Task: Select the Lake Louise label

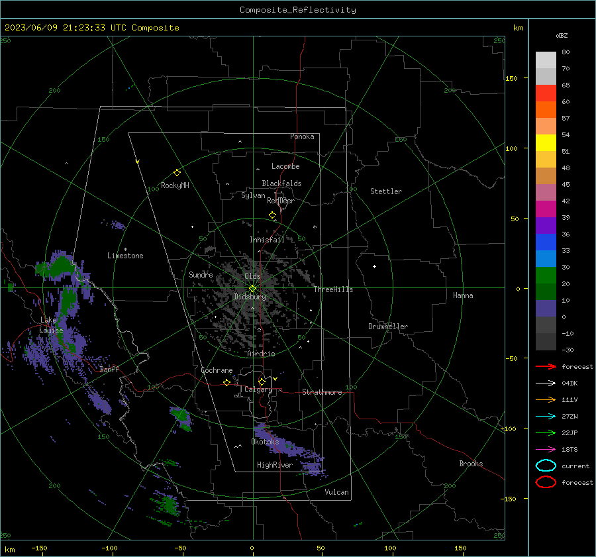Action: (x=51, y=325)
